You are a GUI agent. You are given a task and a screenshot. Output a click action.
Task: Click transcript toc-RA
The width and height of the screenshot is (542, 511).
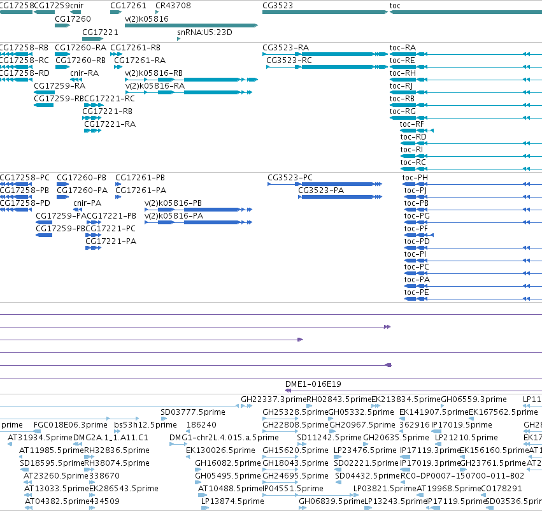coord(466,54)
